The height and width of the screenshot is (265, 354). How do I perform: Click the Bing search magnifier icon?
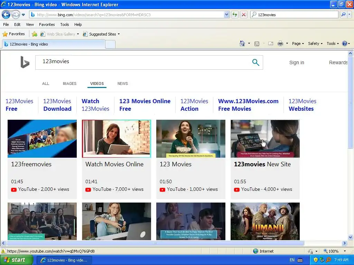click(x=255, y=62)
